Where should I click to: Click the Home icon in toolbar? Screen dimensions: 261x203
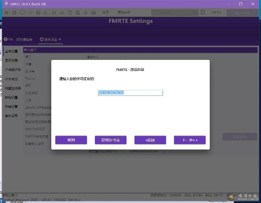pyautogui.click(x=7, y=13)
